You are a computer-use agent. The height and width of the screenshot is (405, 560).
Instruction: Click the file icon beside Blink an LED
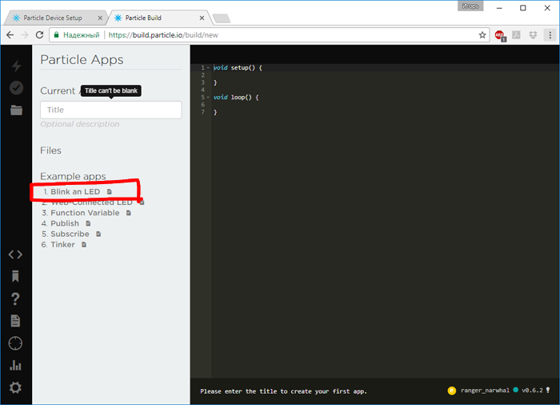pos(110,192)
